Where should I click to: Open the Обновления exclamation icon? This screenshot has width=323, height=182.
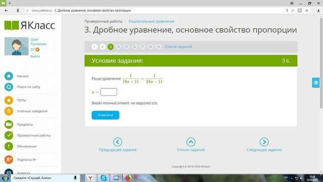click(9, 146)
